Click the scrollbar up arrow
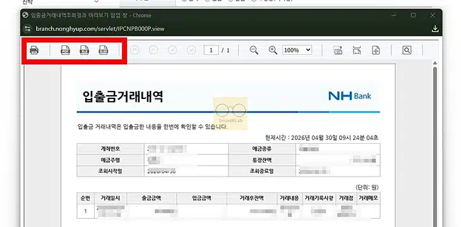Screen dimensions: 461x227 tap(435, 63)
